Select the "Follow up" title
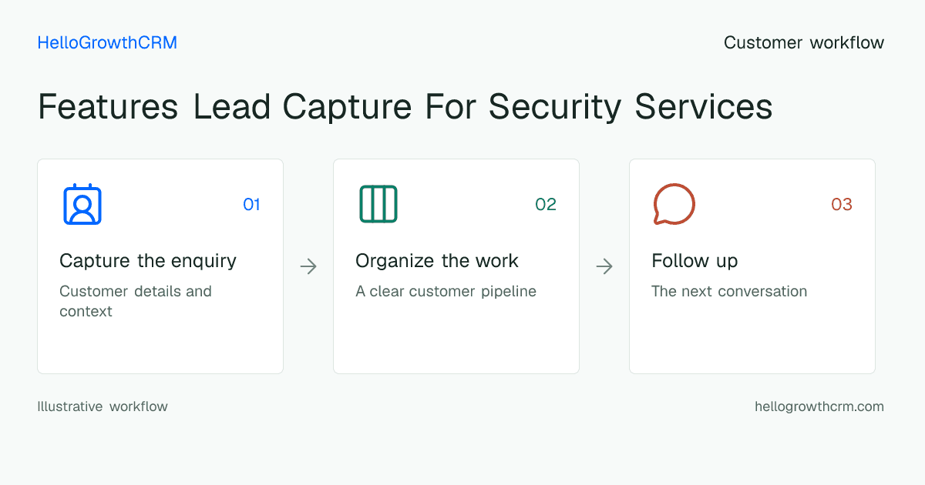The width and height of the screenshot is (925, 485). (x=695, y=261)
